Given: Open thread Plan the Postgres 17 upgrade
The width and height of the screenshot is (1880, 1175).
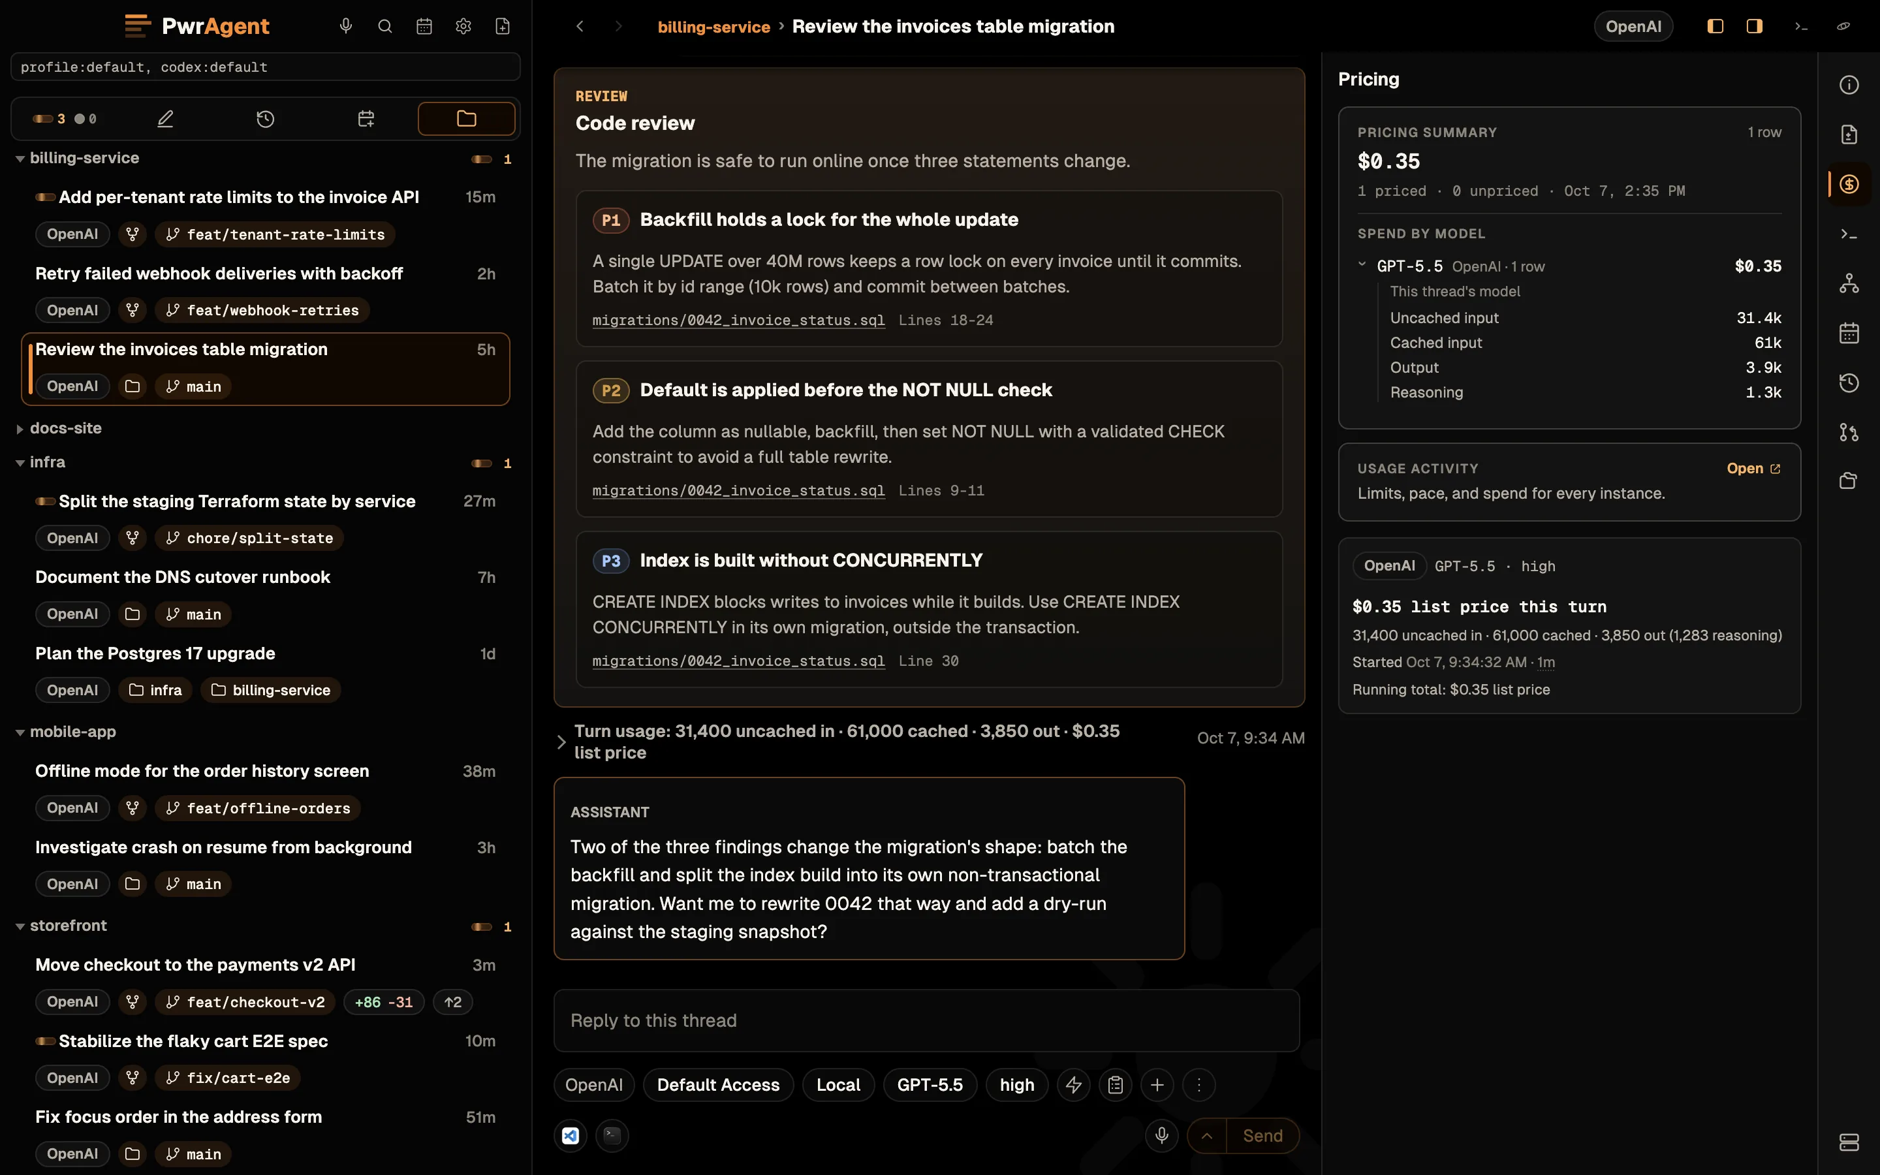Looking at the screenshot, I should (x=155, y=653).
